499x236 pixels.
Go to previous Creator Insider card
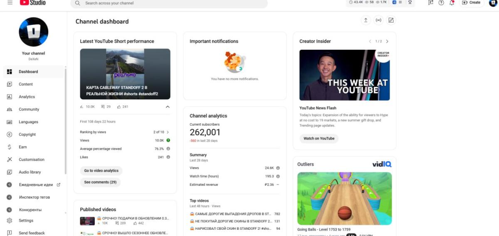point(370,41)
